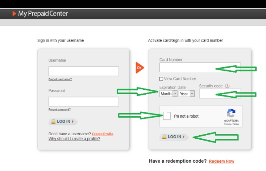
Task: Click the Password input field
Action: (x=84, y=101)
